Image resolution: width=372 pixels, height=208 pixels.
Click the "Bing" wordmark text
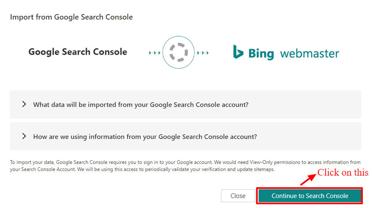261,53
